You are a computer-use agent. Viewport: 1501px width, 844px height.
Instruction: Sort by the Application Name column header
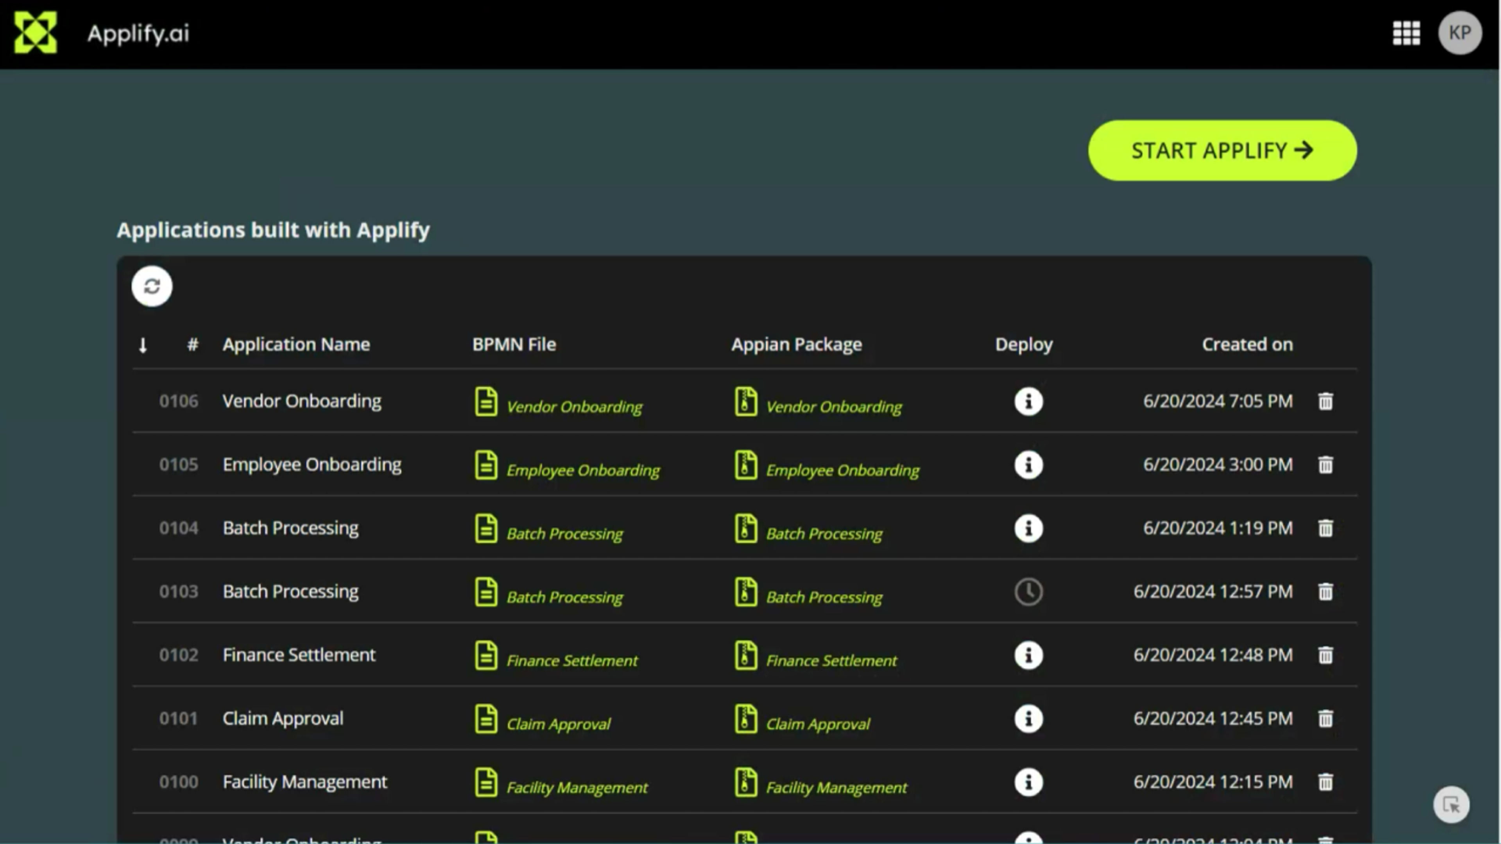click(x=296, y=344)
